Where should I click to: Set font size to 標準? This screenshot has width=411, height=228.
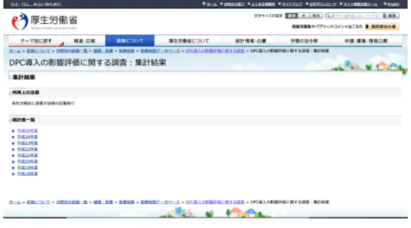[292, 16]
